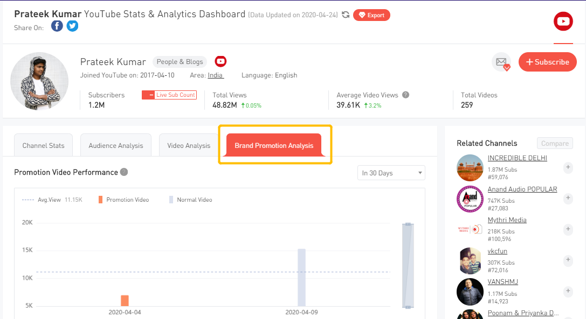The height and width of the screenshot is (319, 586).
Task: Click the refresh data icon
Action: point(346,15)
